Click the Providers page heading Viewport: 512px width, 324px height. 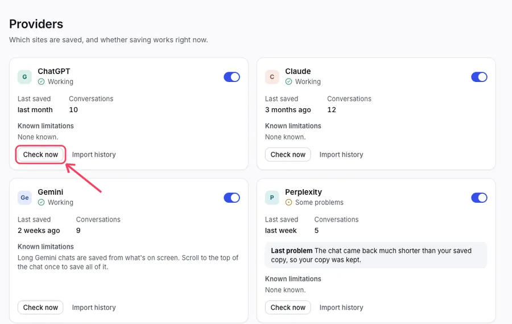tap(36, 24)
